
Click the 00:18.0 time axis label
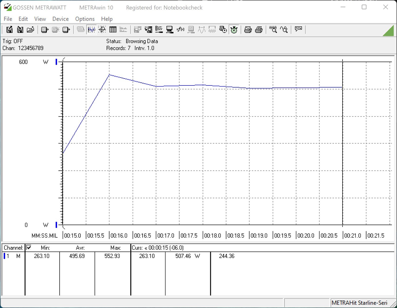[x=213, y=236]
